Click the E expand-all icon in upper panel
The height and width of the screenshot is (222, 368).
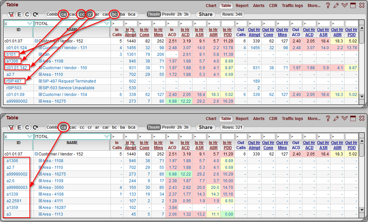[x=19, y=14]
